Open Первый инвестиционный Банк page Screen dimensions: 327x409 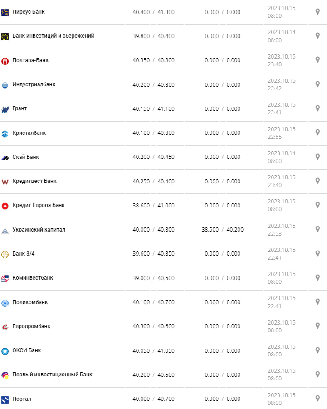(52, 375)
